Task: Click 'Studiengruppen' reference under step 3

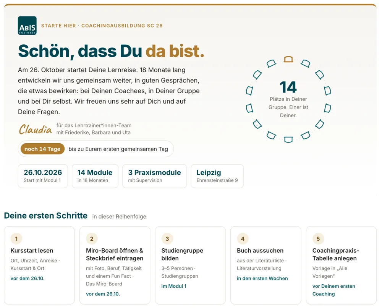Action: [180, 276]
